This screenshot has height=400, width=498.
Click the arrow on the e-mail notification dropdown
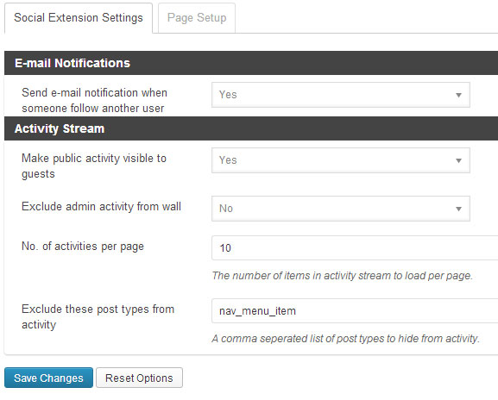[458, 95]
